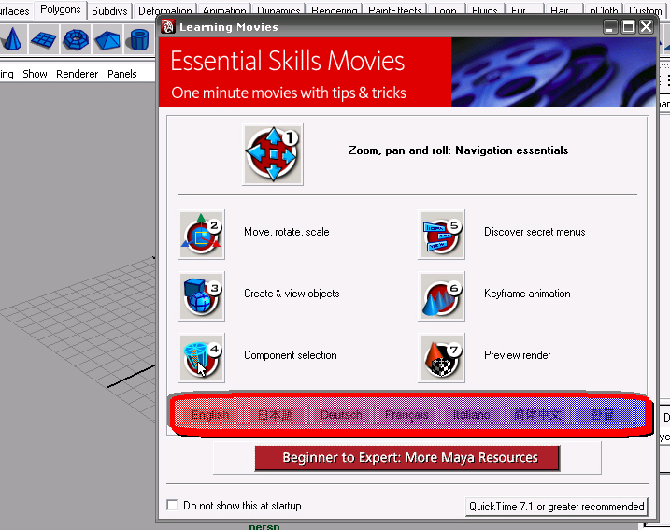The image size is (670, 530).
Task: Open the Create & view objects movie icon
Action: point(201,295)
